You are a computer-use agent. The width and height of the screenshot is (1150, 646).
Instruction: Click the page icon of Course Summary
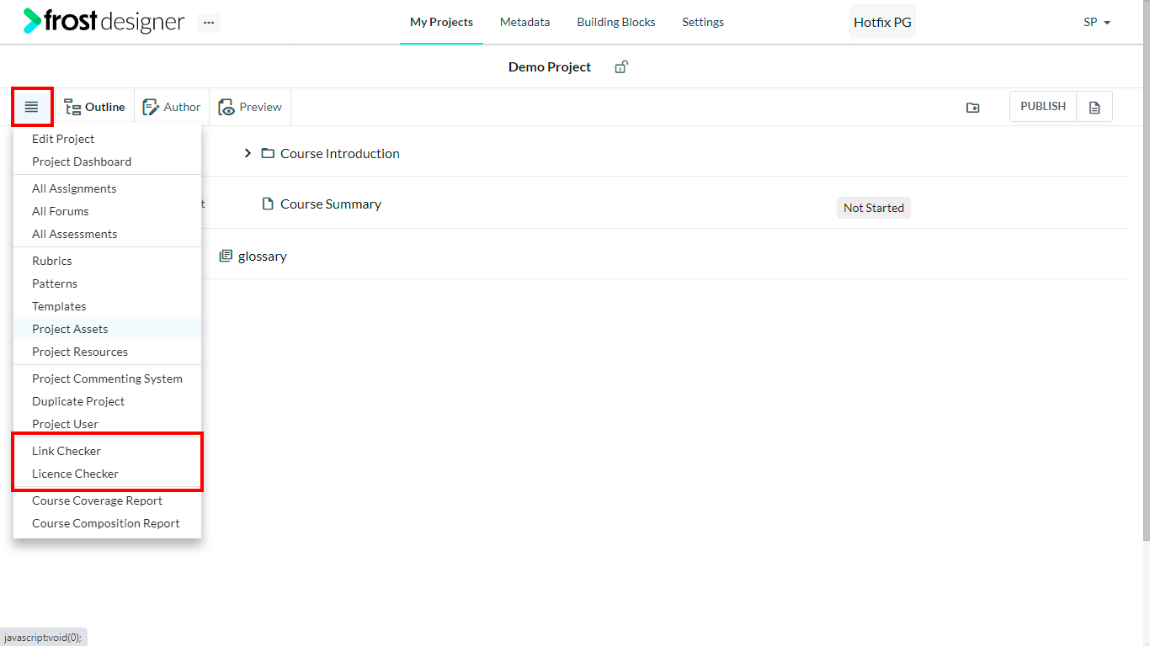(x=268, y=204)
